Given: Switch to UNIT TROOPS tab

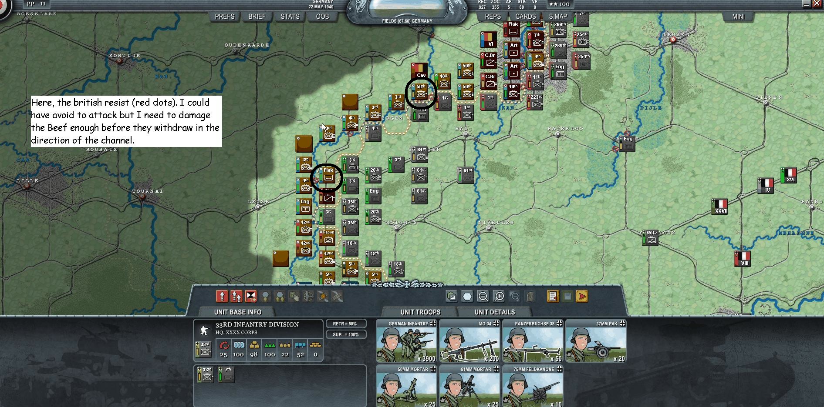Looking at the screenshot, I should click(420, 312).
